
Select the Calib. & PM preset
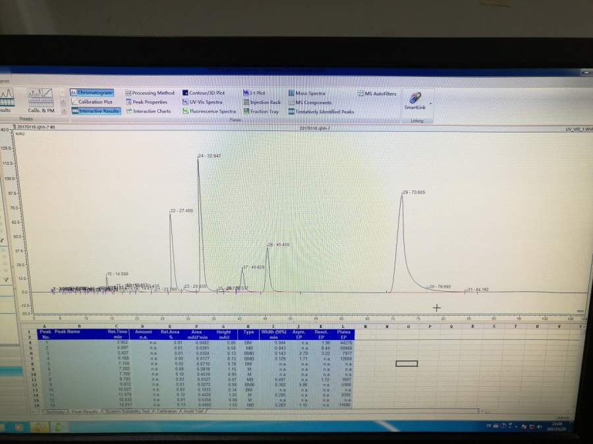[41, 100]
